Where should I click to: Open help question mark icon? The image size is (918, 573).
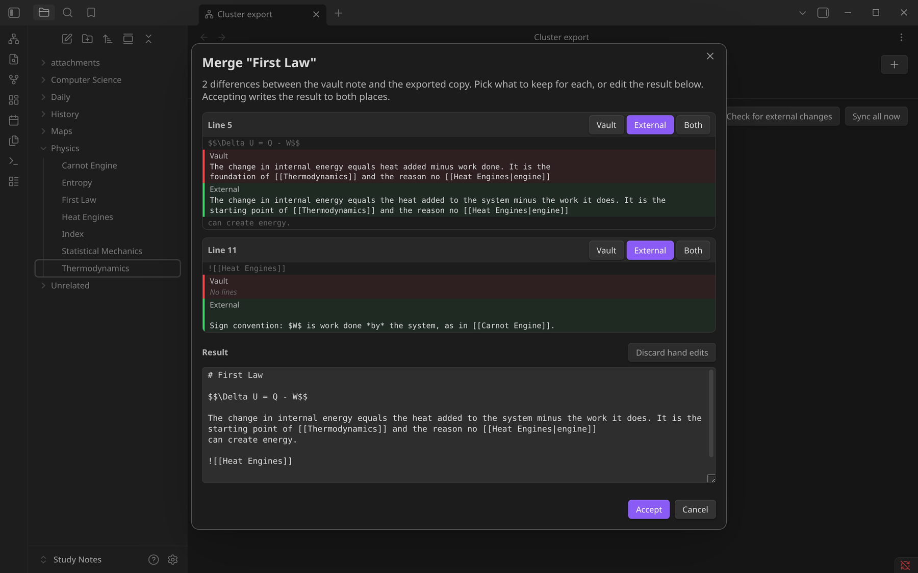pos(154,559)
